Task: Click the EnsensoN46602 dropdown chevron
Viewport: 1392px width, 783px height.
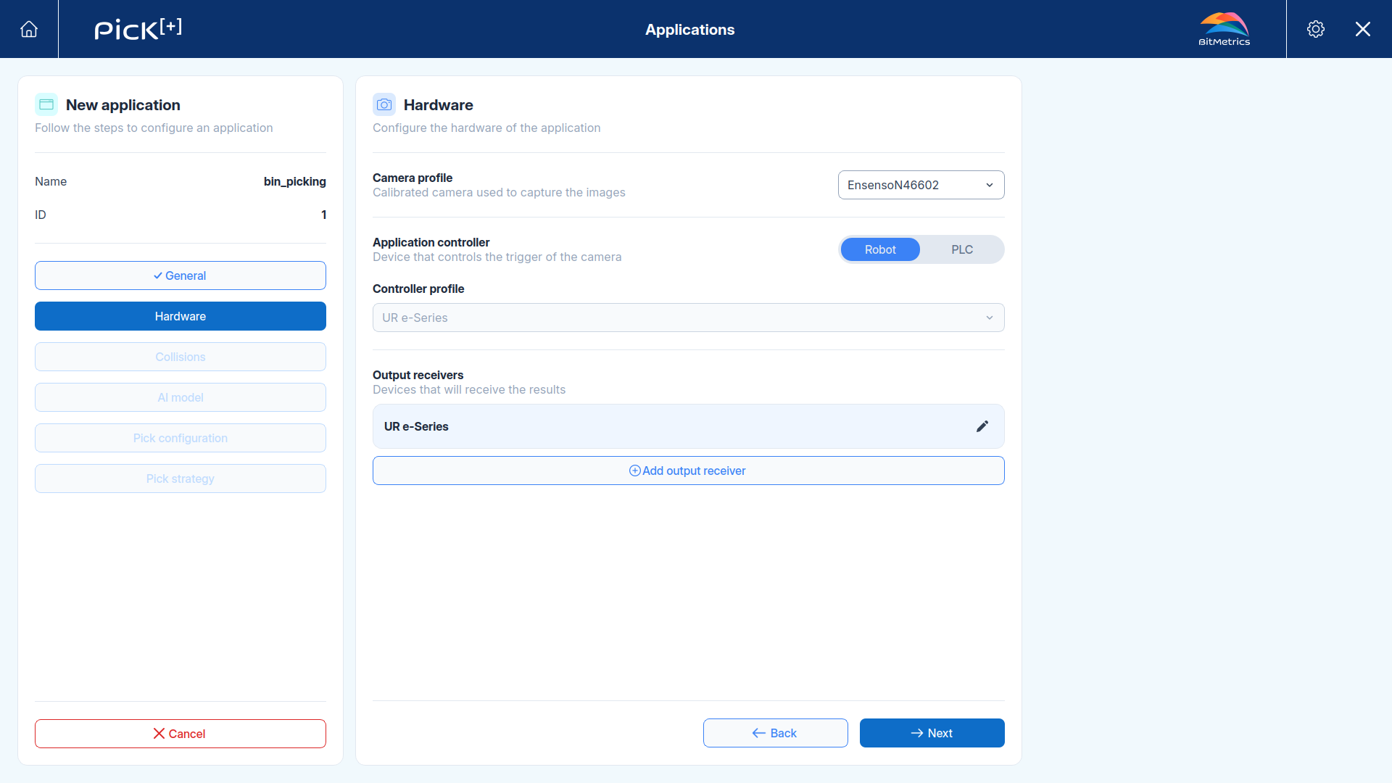Action: click(990, 185)
